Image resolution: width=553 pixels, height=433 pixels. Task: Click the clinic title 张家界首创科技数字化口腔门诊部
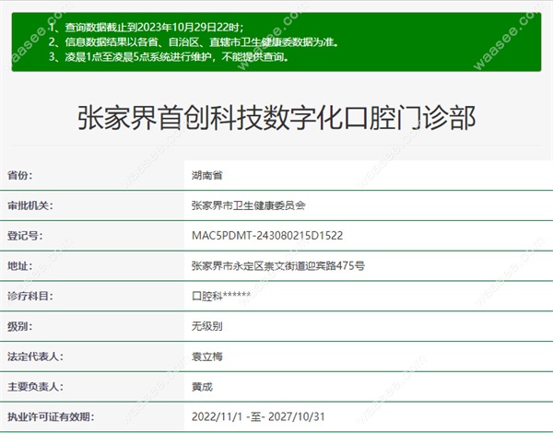click(276, 119)
